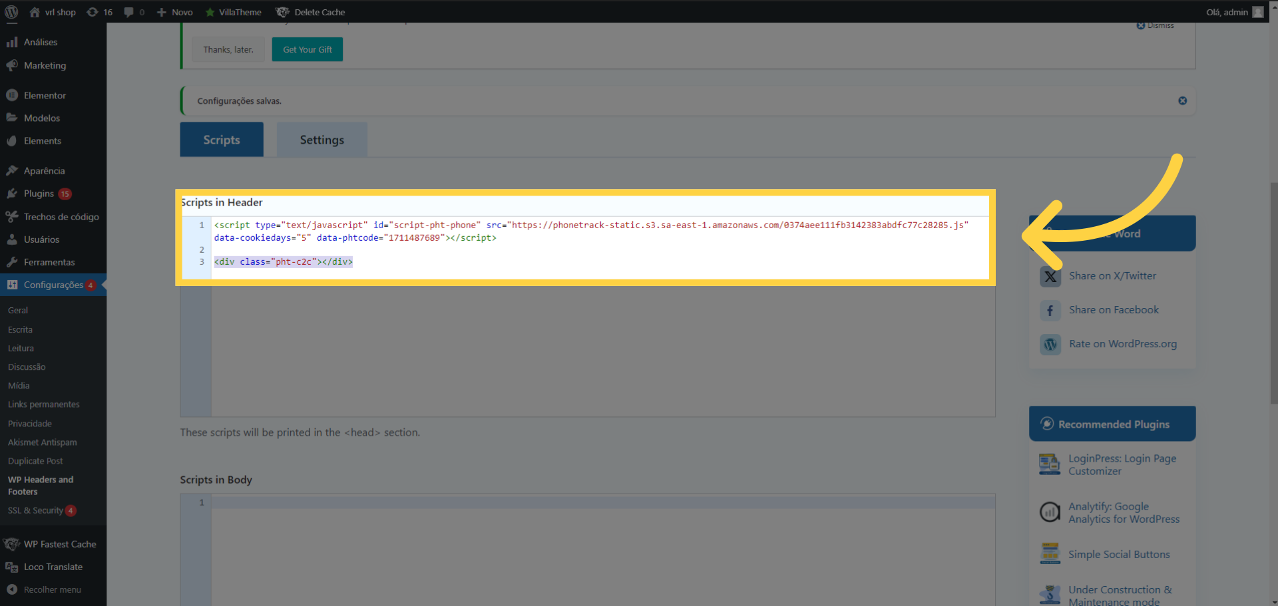This screenshot has width=1278, height=606.
Task: Click the VillaTheme star icon
Action: (210, 12)
